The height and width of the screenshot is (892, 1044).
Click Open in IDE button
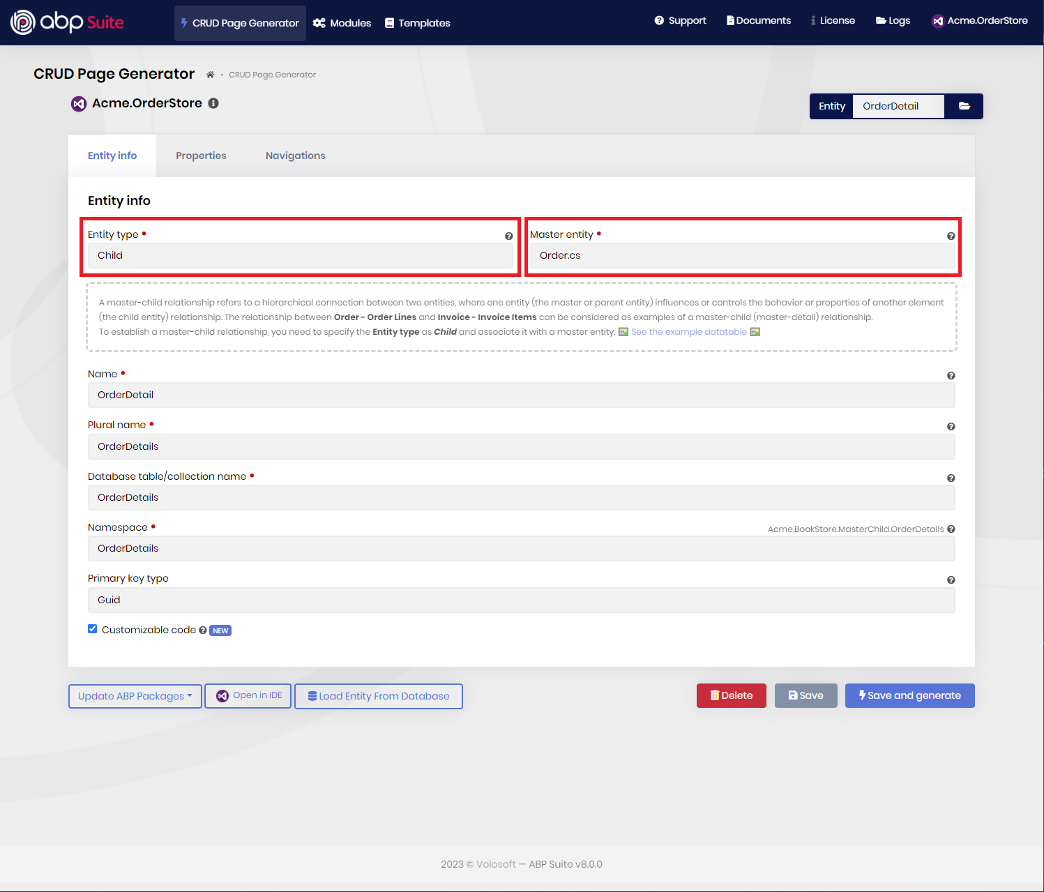coord(248,696)
